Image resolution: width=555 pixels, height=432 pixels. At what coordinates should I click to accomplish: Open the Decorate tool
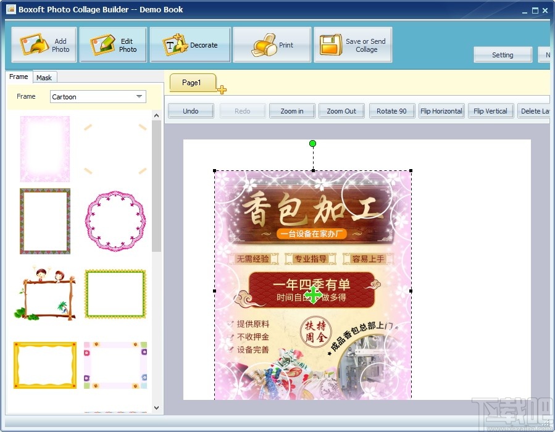pos(190,43)
